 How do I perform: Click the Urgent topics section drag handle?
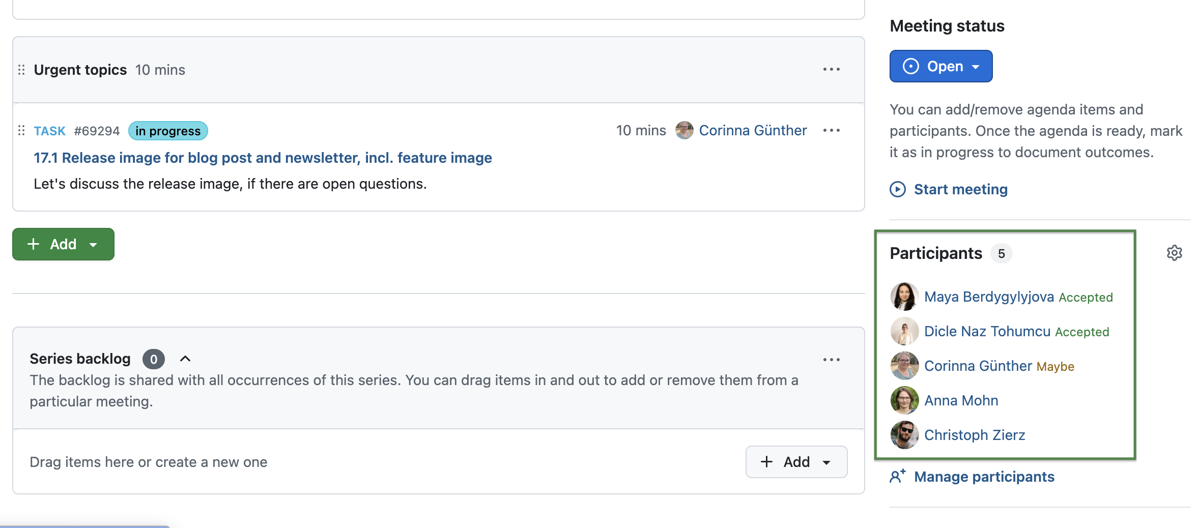click(21, 70)
